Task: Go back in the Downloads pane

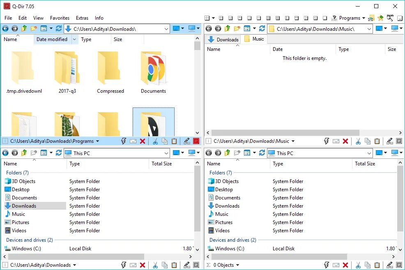Action: coord(5,29)
